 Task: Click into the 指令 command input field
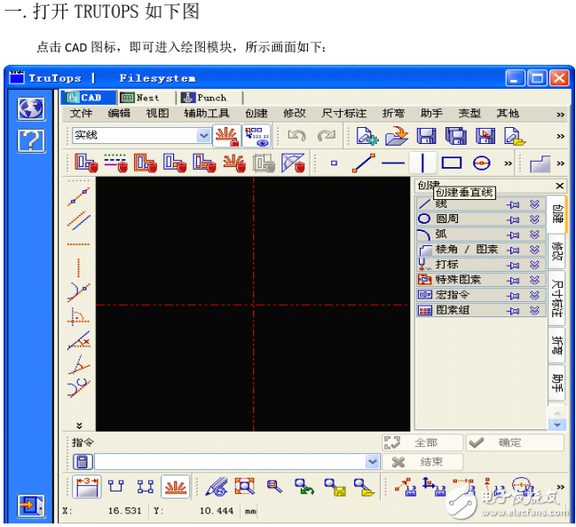click(230, 462)
